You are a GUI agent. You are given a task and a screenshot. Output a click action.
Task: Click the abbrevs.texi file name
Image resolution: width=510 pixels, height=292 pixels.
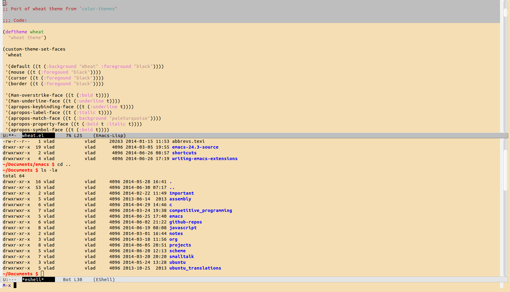tap(189, 141)
